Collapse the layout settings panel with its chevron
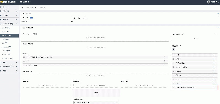The image size is (220, 104). point(218,14)
